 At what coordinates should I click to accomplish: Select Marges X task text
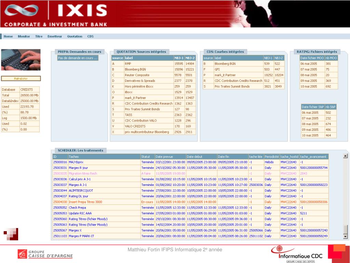75,230
